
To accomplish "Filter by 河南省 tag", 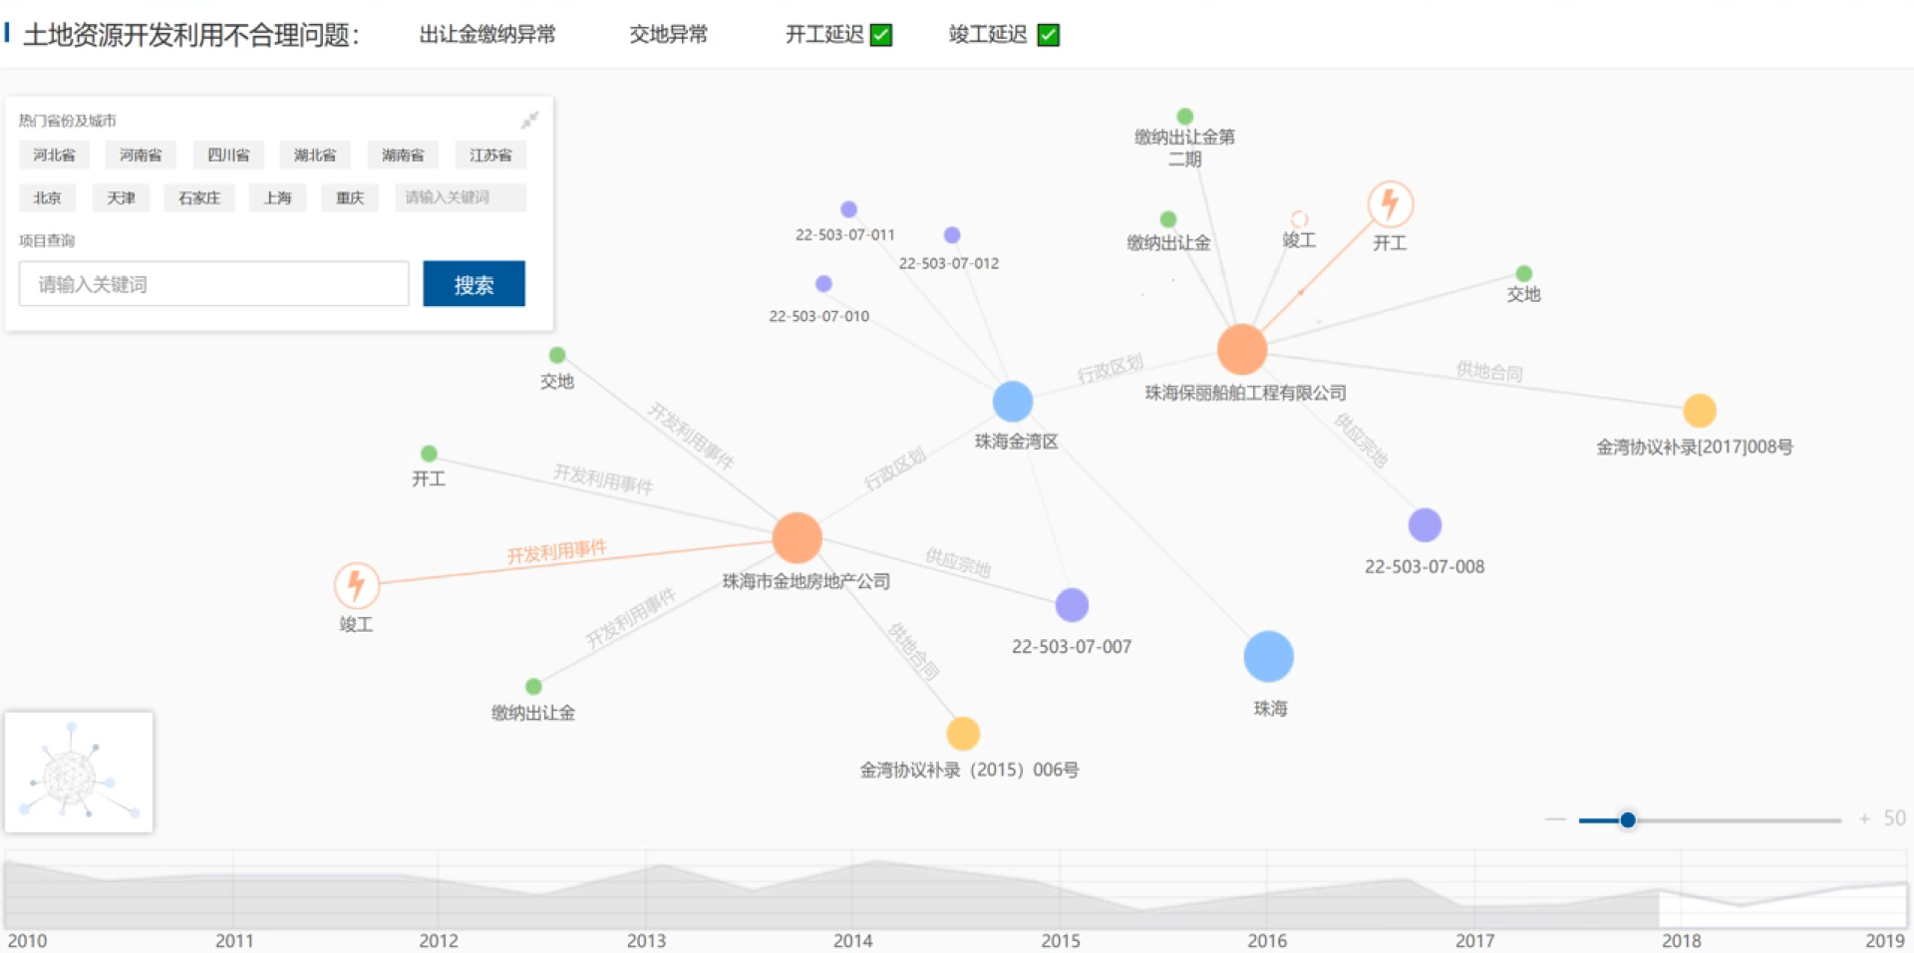I will 141,155.
